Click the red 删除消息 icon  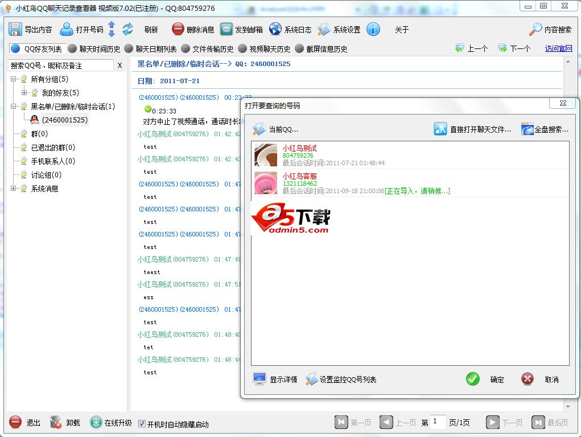coord(178,29)
